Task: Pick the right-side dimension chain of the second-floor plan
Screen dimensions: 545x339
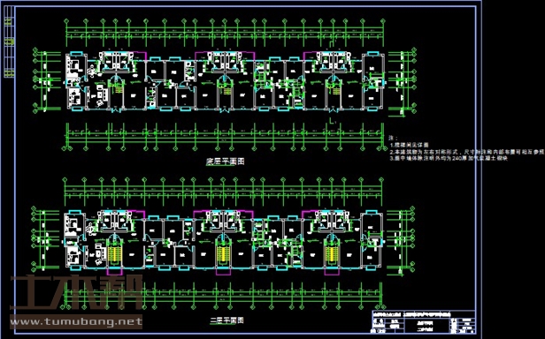Action: (401, 239)
